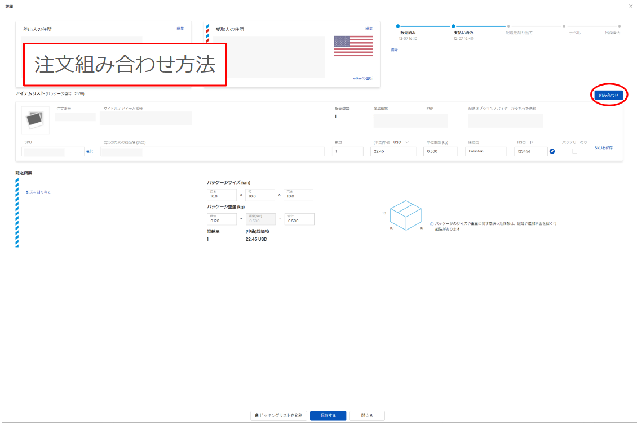Click the 支払い済み progress step marker
The width and height of the screenshot is (637, 423).
pos(453,26)
